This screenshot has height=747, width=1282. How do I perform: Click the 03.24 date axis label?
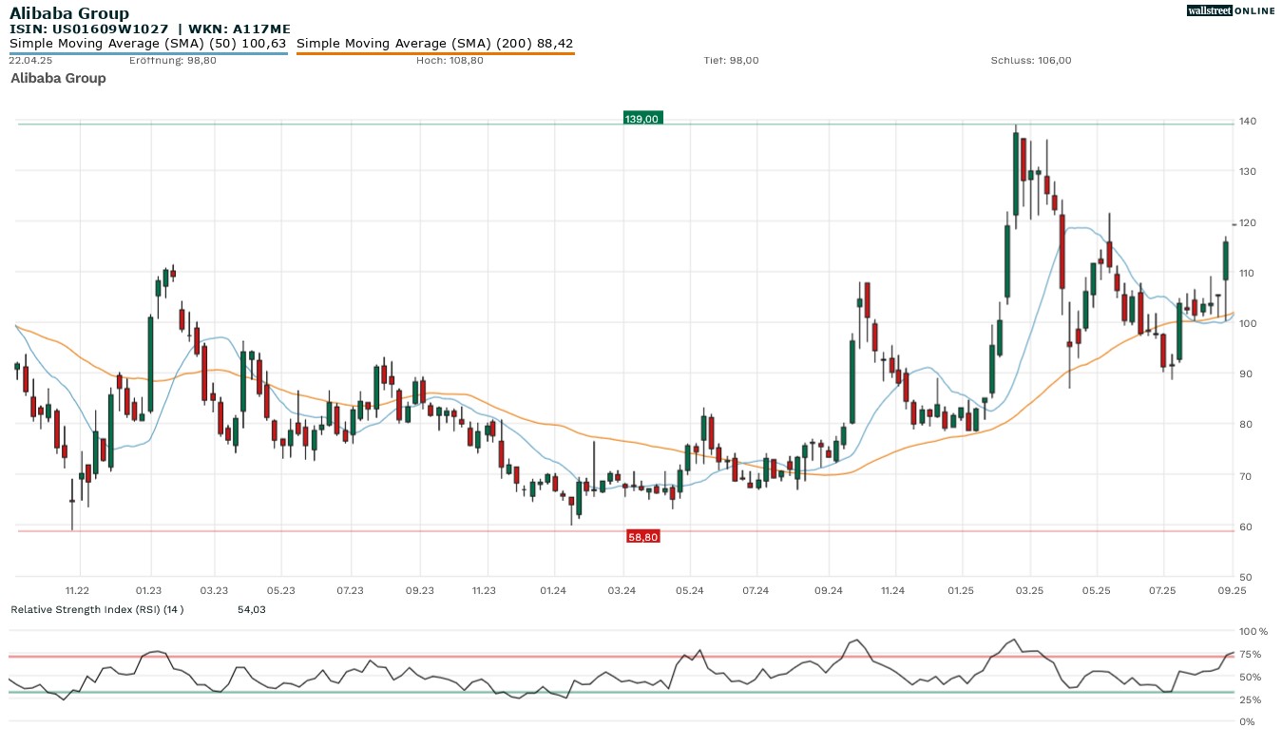(622, 591)
